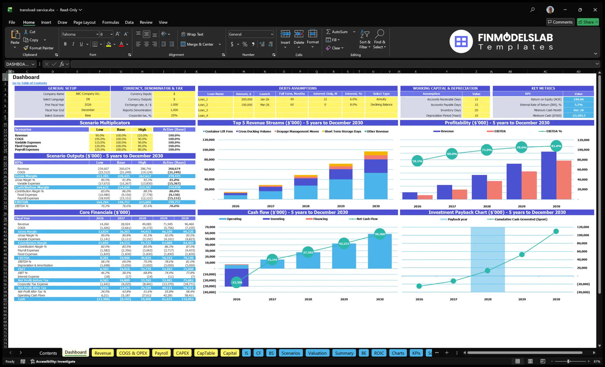This screenshot has width=605, height=367.
Task: Adjust the zoom slider in status bar
Action: point(568,361)
